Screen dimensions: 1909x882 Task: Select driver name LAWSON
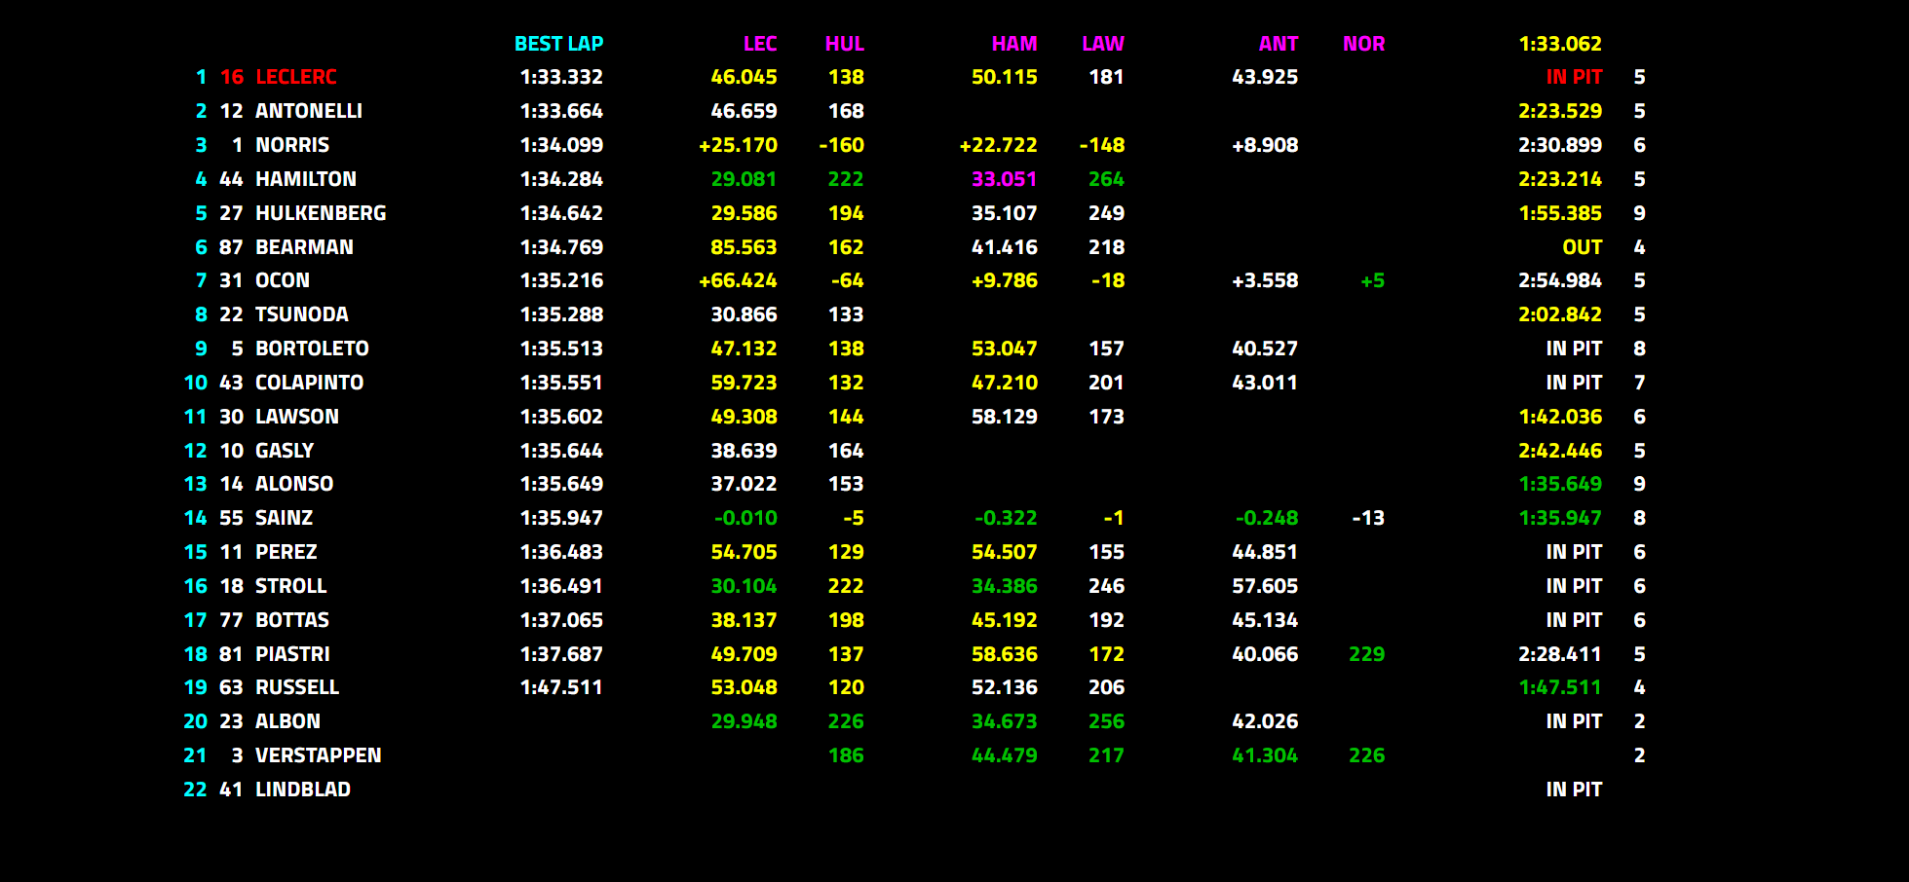[x=297, y=417]
